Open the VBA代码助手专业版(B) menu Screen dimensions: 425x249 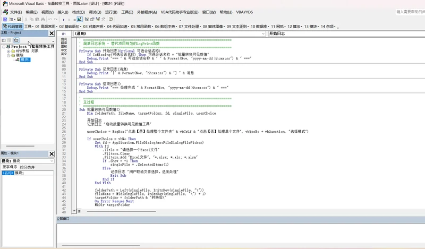point(180,12)
